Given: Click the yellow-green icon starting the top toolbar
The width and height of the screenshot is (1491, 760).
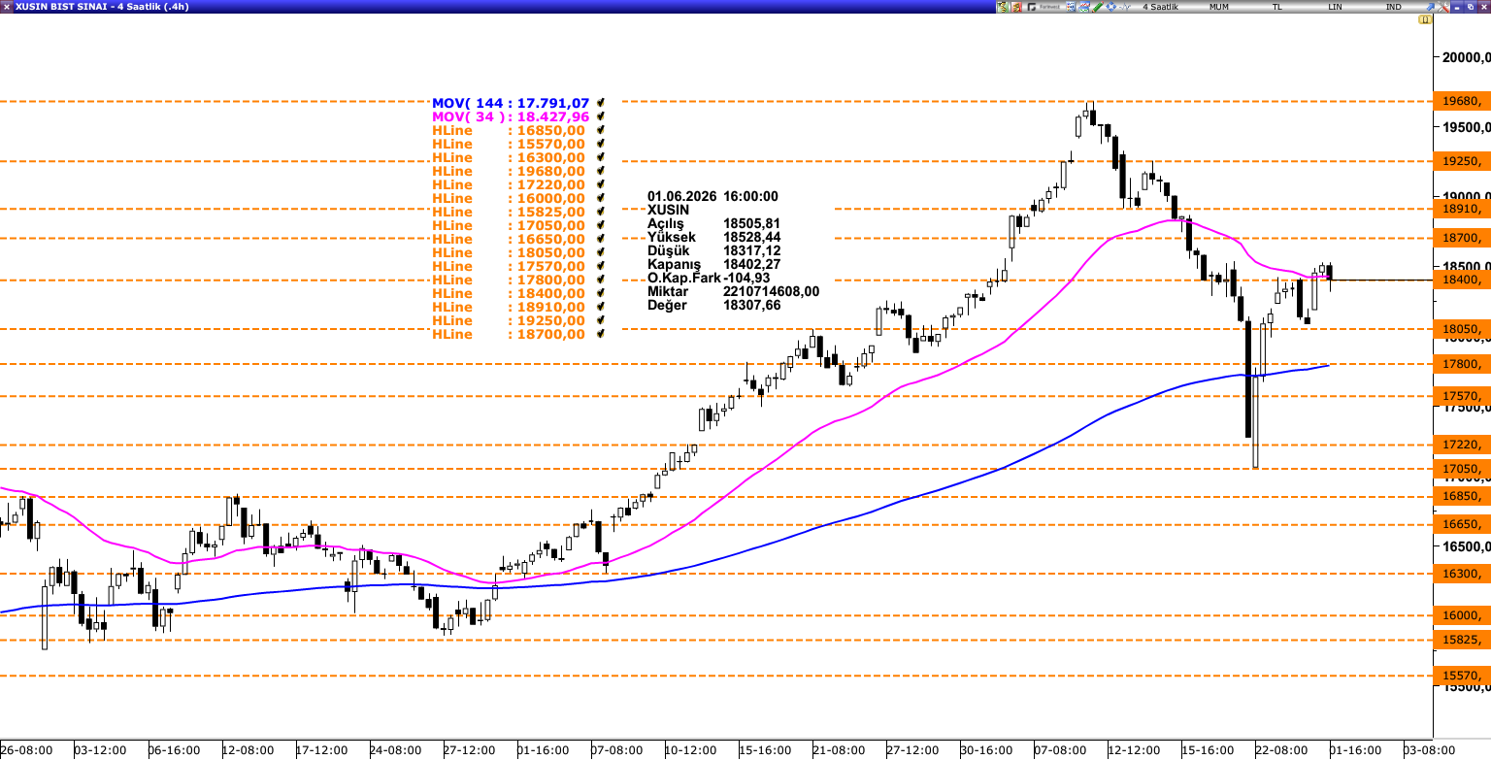Looking at the screenshot, I should 1002,7.
